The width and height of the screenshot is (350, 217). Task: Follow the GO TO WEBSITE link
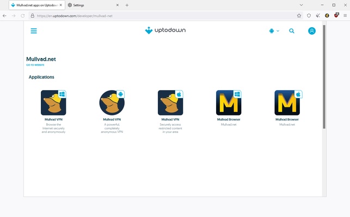pyautogui.click(x=35, y=65)
